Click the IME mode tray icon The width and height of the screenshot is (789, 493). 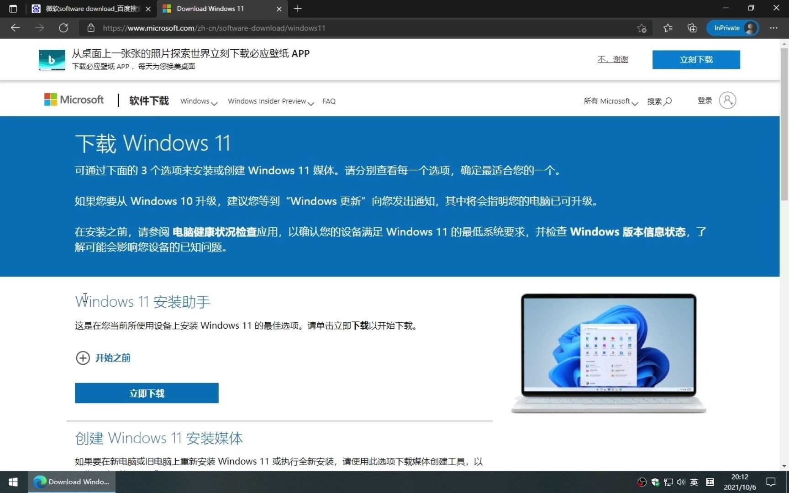coord(710,482)
